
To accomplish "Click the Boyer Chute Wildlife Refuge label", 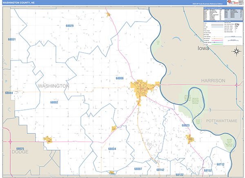I will (x=229, y=142).
